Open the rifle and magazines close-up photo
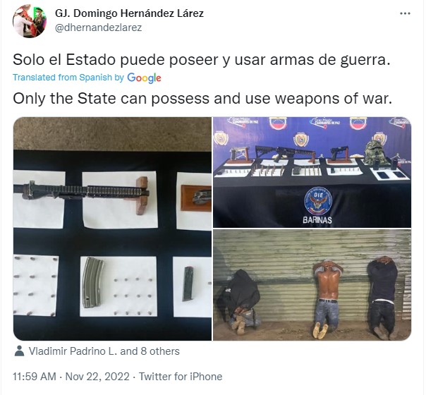Screen dimensions: 426x395 click(112, 229)
